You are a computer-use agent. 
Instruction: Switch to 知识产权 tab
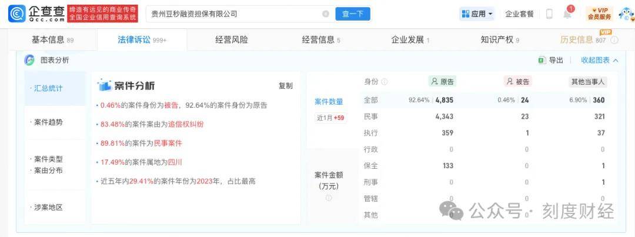pos(500,40)
